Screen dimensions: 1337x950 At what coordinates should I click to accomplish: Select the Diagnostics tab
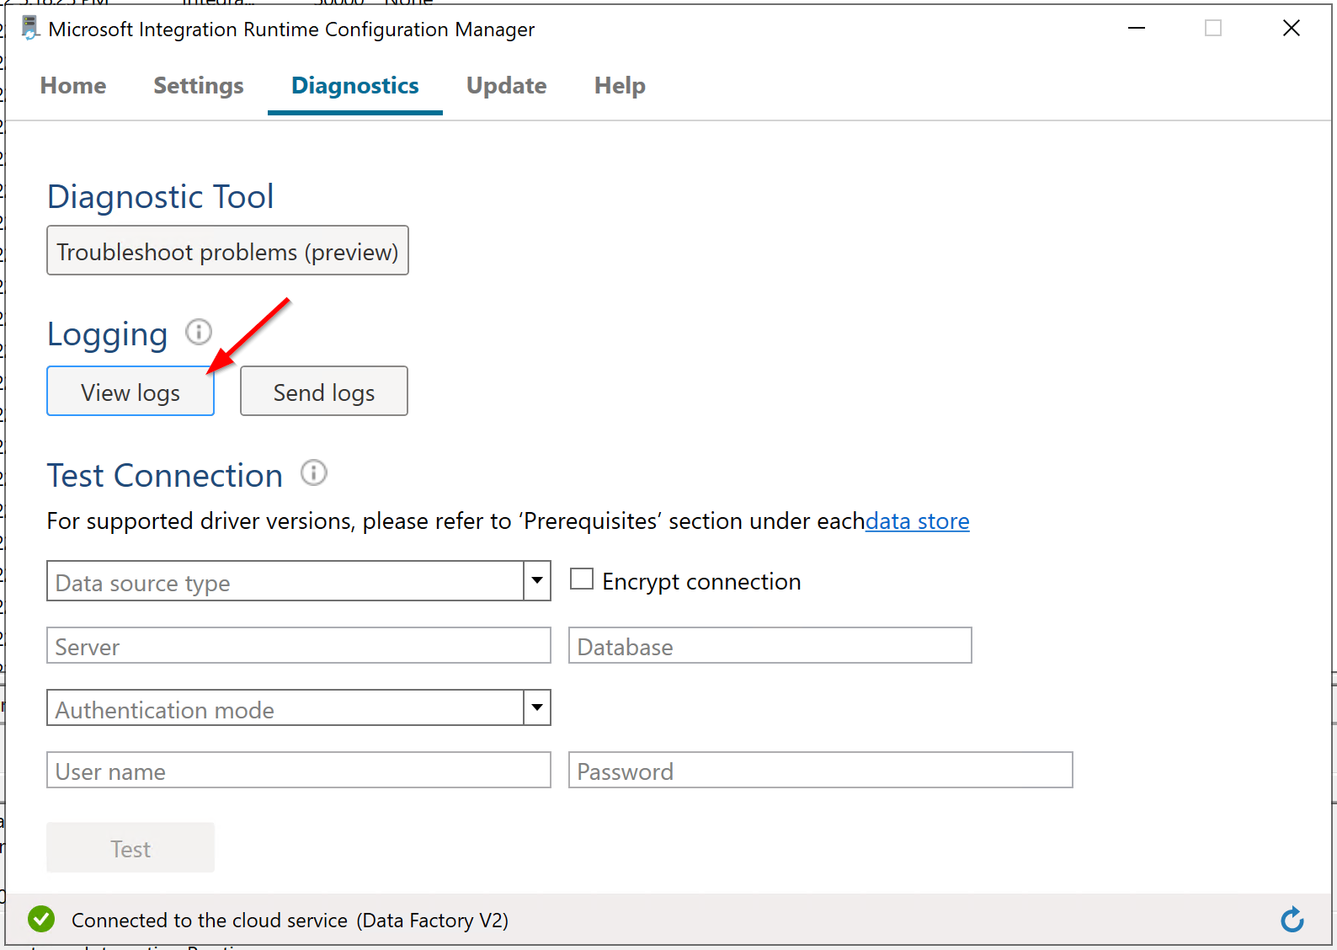[355, 86]
